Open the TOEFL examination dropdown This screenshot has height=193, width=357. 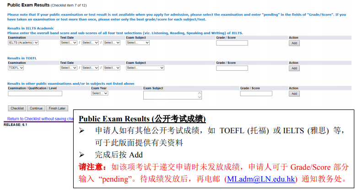(x=16, y=68)
